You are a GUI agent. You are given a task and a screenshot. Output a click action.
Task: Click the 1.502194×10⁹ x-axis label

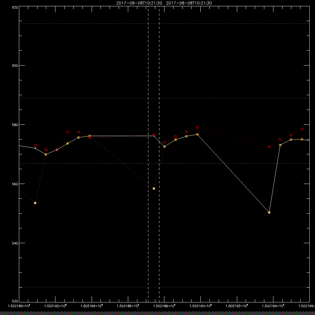(x=273, y=306)
